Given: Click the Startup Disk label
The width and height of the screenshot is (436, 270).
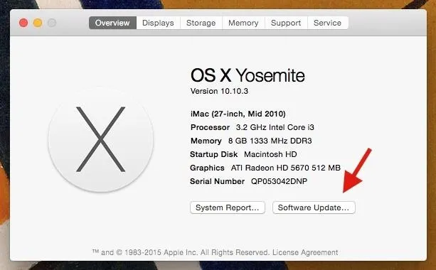Looking at the screenshot, I should tap(213, 154).
